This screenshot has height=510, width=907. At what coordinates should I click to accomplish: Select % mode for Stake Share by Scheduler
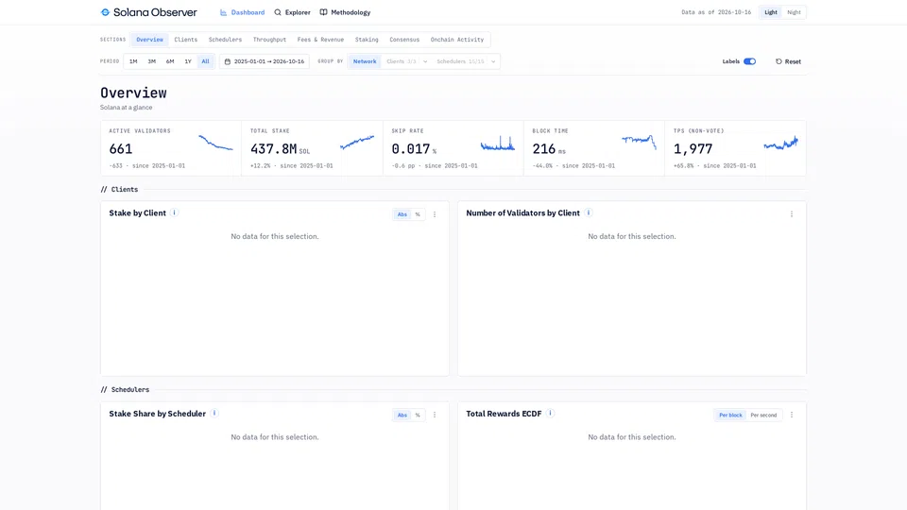point(418,416)
